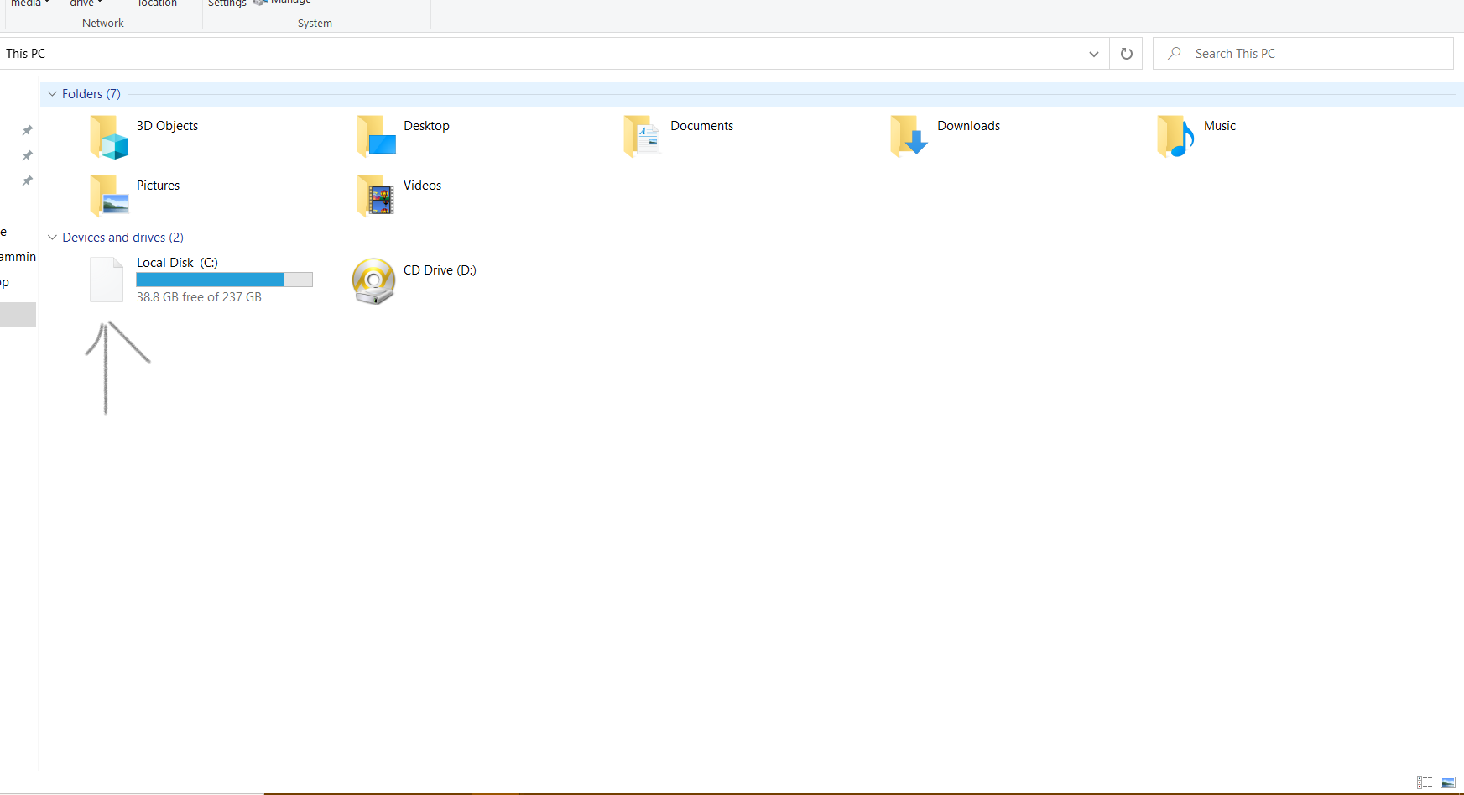
Task: Collapse the Devices and drives chevron
Action: tap(52, 238)
